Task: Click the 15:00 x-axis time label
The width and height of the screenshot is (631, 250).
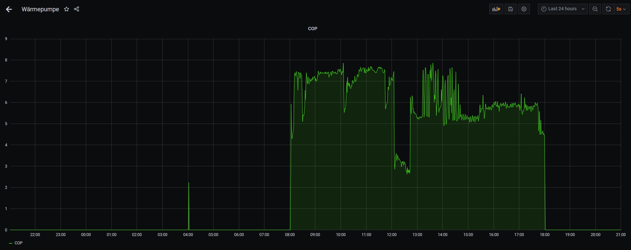Action: tap(468, 235)
